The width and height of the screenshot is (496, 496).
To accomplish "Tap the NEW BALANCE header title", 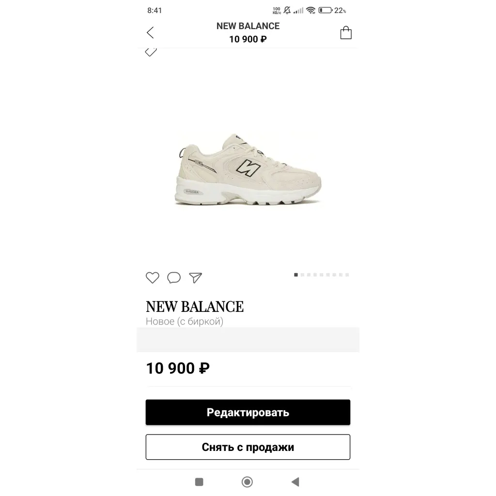I will point(248,26).
